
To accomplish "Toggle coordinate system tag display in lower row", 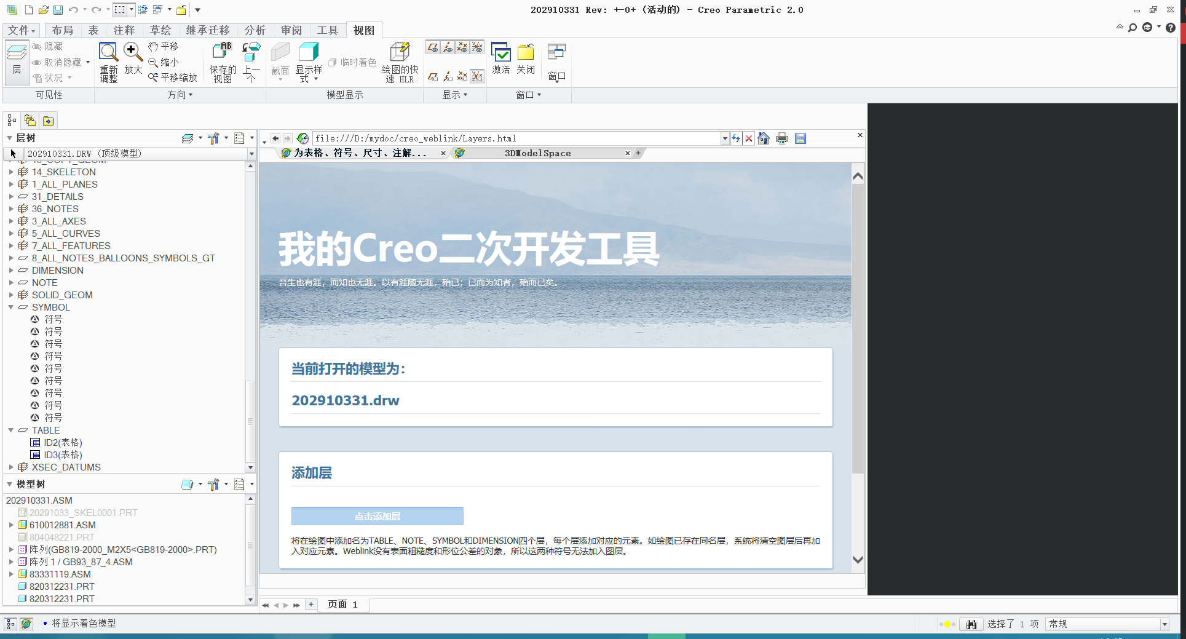I will (x=477, y=76).
